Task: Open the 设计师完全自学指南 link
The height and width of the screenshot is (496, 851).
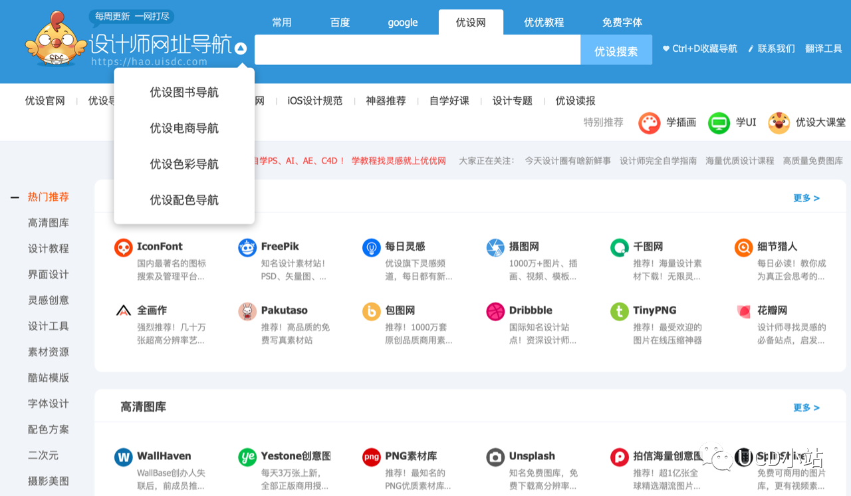Action: [658, 161]
